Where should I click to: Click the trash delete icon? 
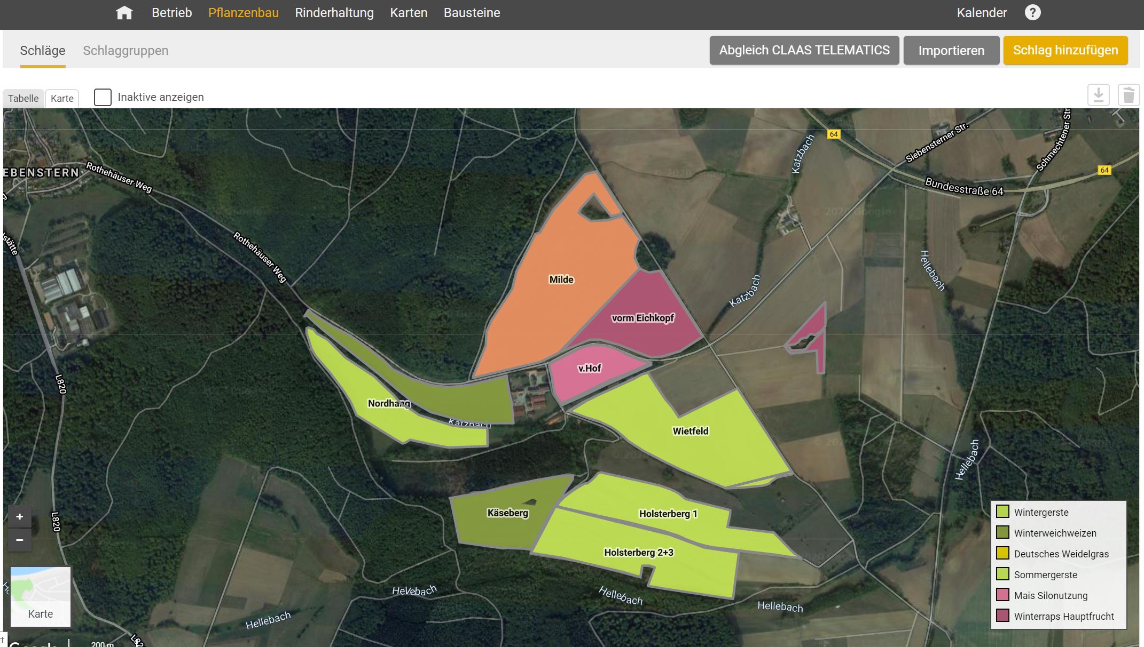(x=1128, y=95)
